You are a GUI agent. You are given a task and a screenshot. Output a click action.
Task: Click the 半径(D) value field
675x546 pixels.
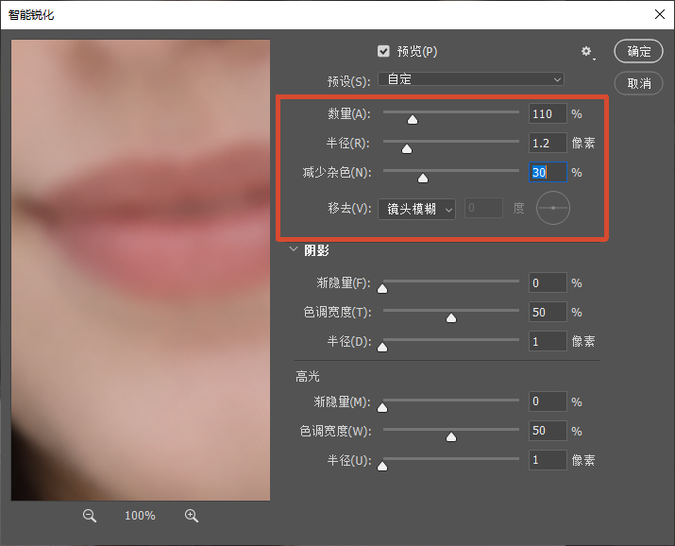pos(548,341)
